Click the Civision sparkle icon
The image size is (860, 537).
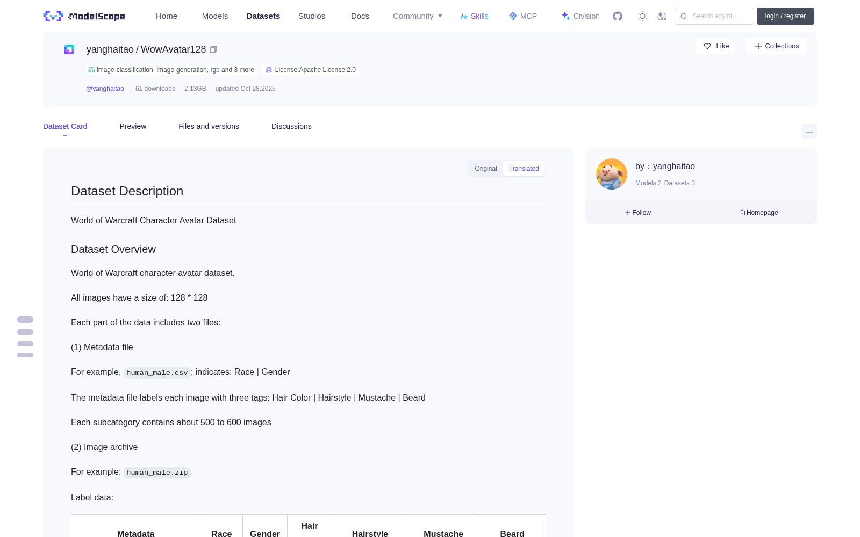(565, 16)
